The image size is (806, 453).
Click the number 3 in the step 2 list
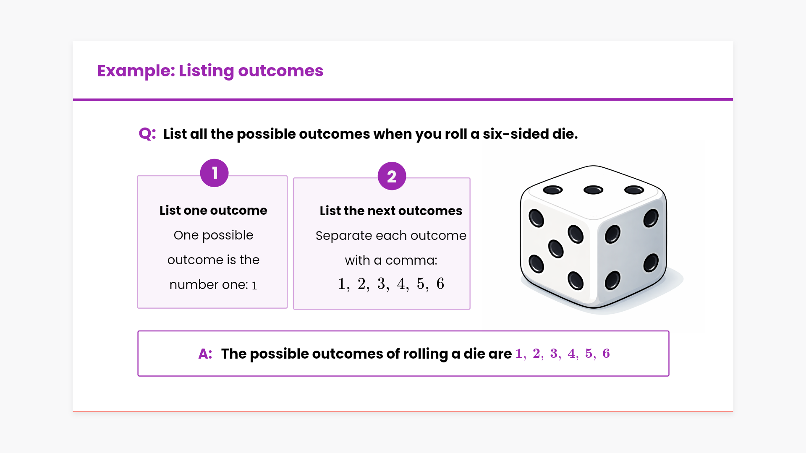click(x=381, y=284)
